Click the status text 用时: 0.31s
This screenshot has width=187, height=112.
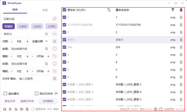[146, 109]
